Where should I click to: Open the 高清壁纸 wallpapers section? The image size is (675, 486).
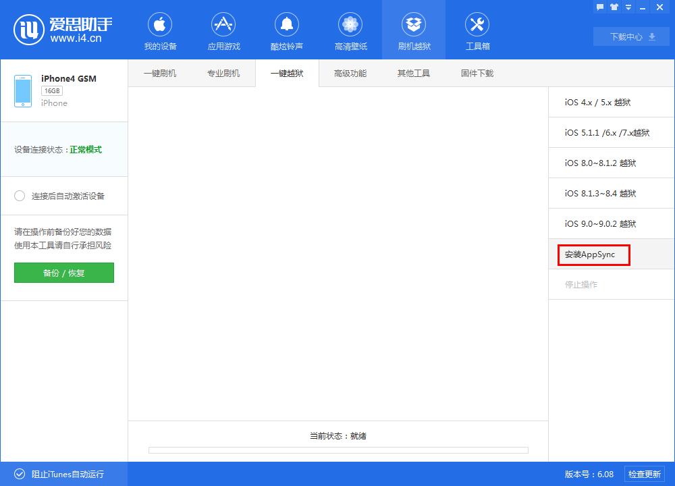[x=350, y=30]
